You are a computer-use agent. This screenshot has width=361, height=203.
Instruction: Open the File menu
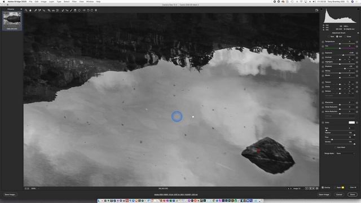click(x=30, y=1)
